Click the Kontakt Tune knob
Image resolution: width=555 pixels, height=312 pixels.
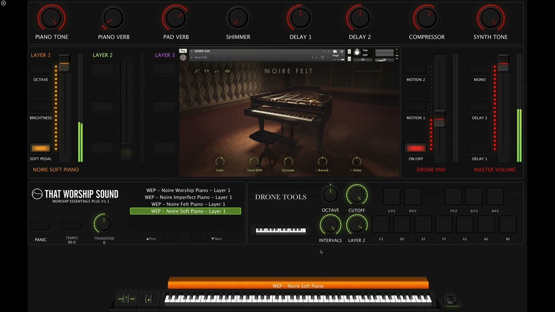(357, 52)
